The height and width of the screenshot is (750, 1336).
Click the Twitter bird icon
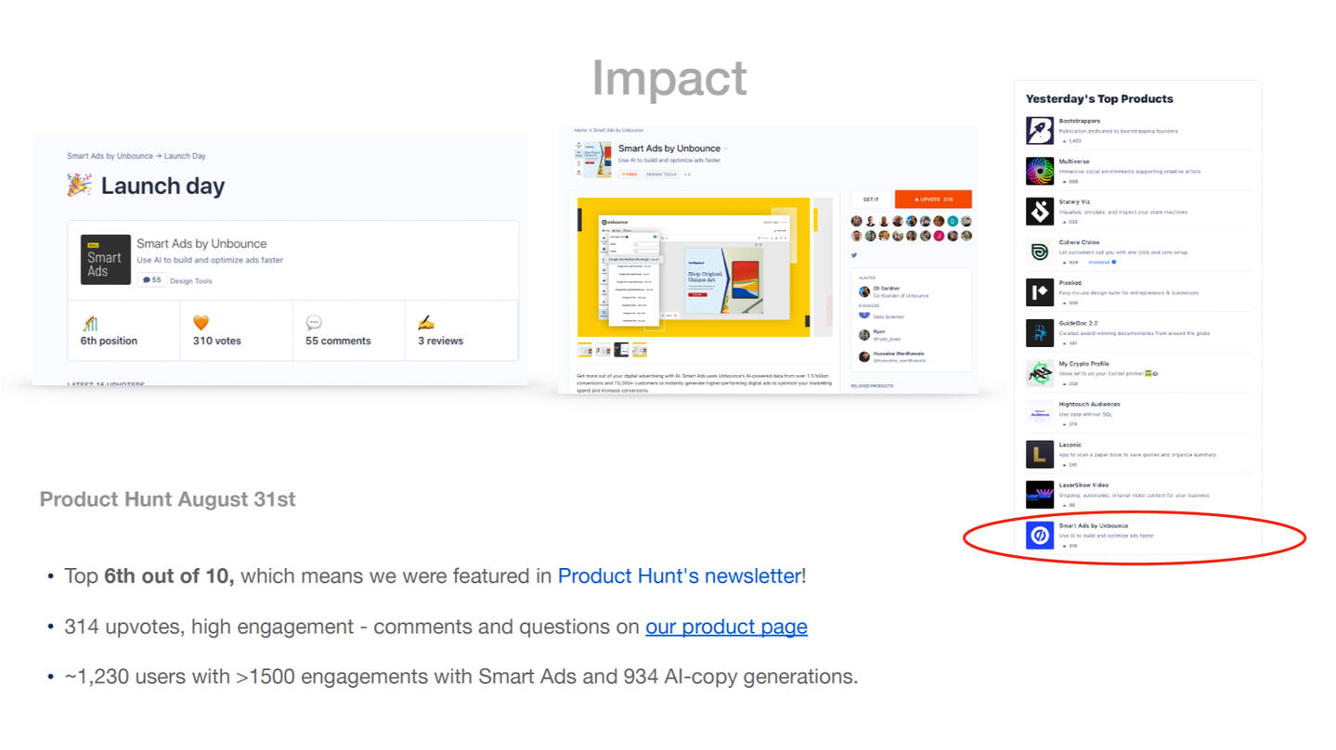point(854,254)
